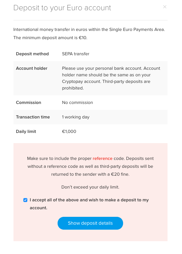Select the Transaction time label
Viewport: 182px width, 254px height.
click(33, 117)
